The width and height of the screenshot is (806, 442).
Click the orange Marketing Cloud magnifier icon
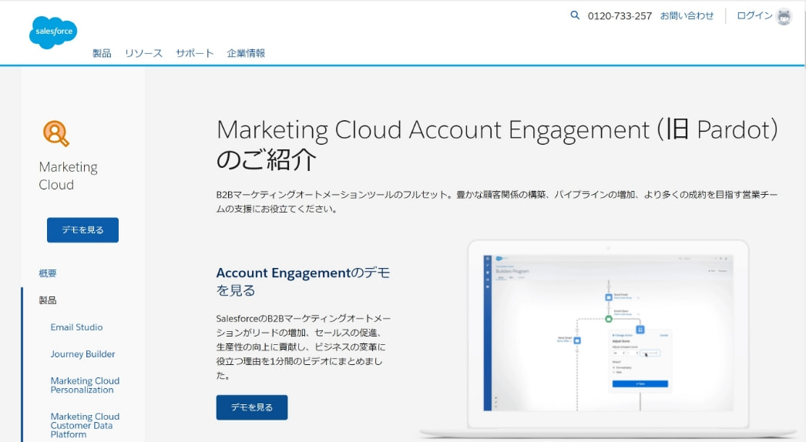(56, 134)
